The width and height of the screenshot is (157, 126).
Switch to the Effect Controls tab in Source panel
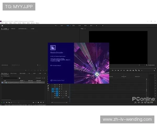13,29
